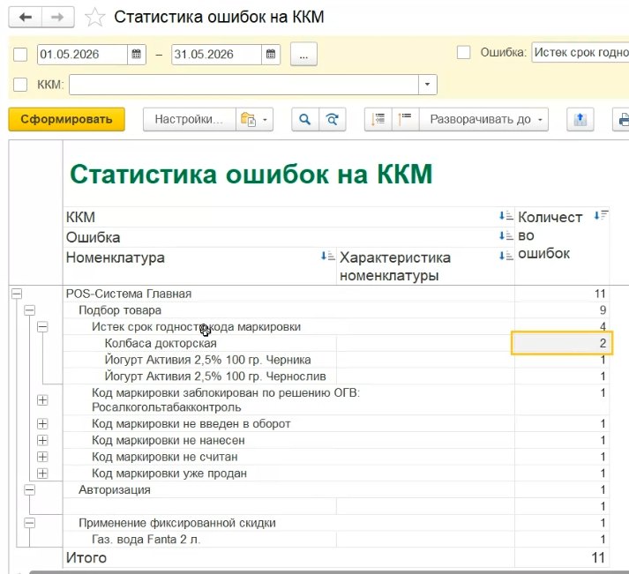This screenshot has height=574, width=629.
Task: Go back with the left arrow button
Action: [x=26, y=18]
